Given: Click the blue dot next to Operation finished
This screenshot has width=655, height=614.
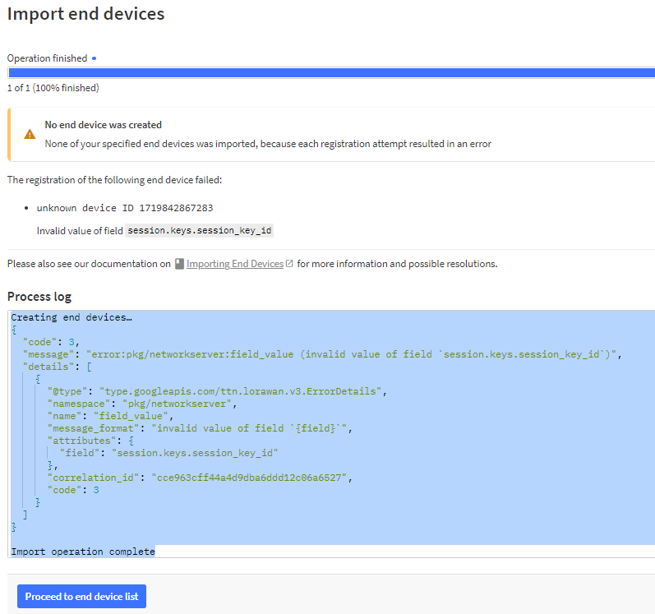Looking at the screenshot, I should [94, 58].
